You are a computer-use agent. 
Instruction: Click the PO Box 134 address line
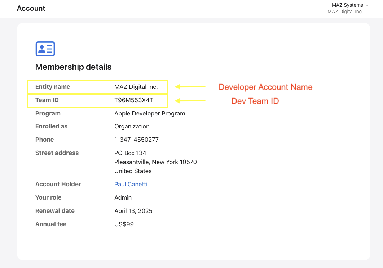pyautogui.click(x=130, y=153)
